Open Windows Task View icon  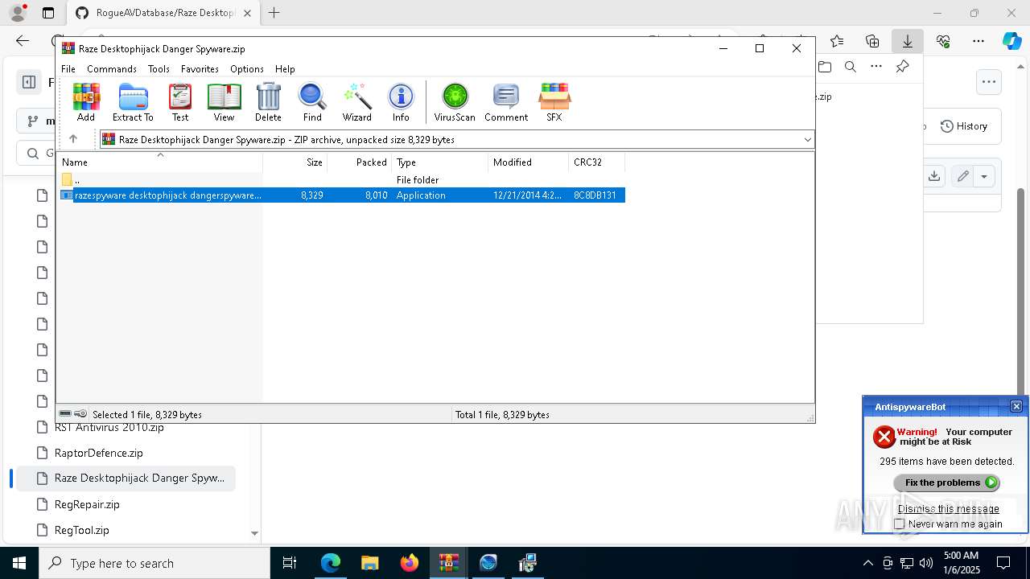point(290,563)
